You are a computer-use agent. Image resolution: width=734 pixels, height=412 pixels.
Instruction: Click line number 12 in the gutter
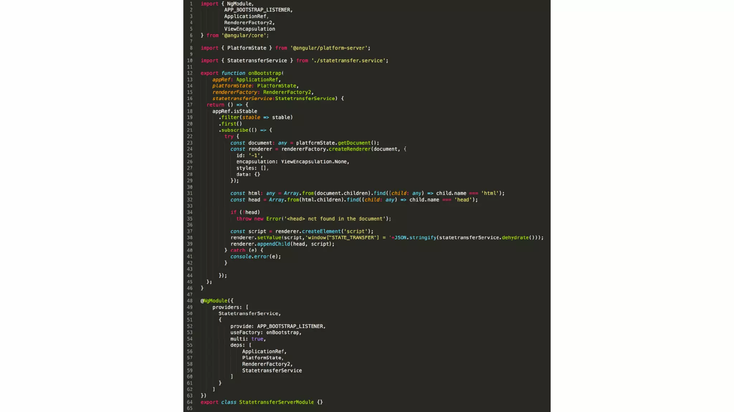(x=190, y=73)
